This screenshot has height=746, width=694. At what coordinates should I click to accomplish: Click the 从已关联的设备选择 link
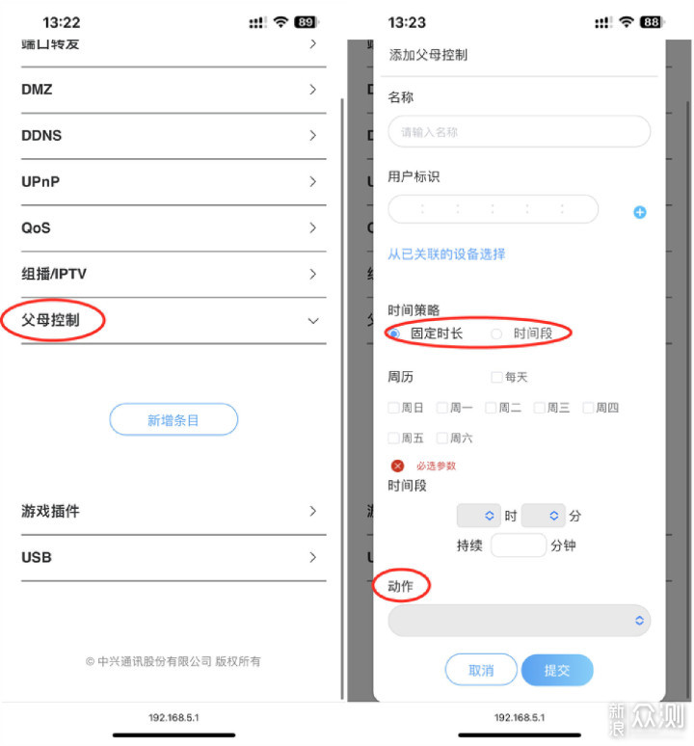pyautogui.click(x=446, y=254)
